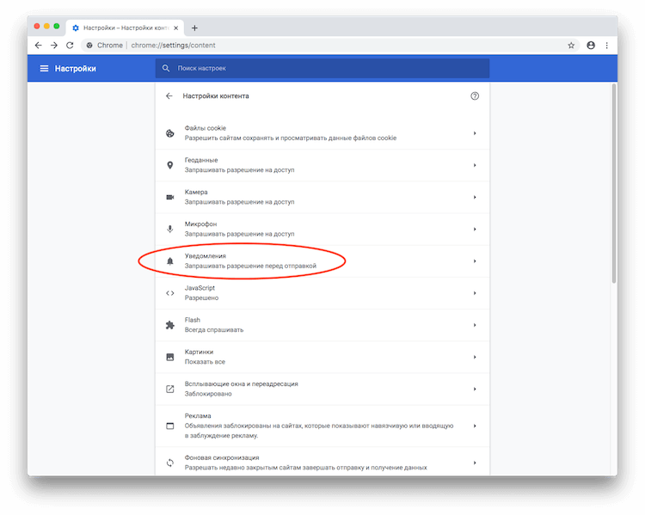
Task: Click the puzzle piece icon for Flash
Action: (170, 324)
